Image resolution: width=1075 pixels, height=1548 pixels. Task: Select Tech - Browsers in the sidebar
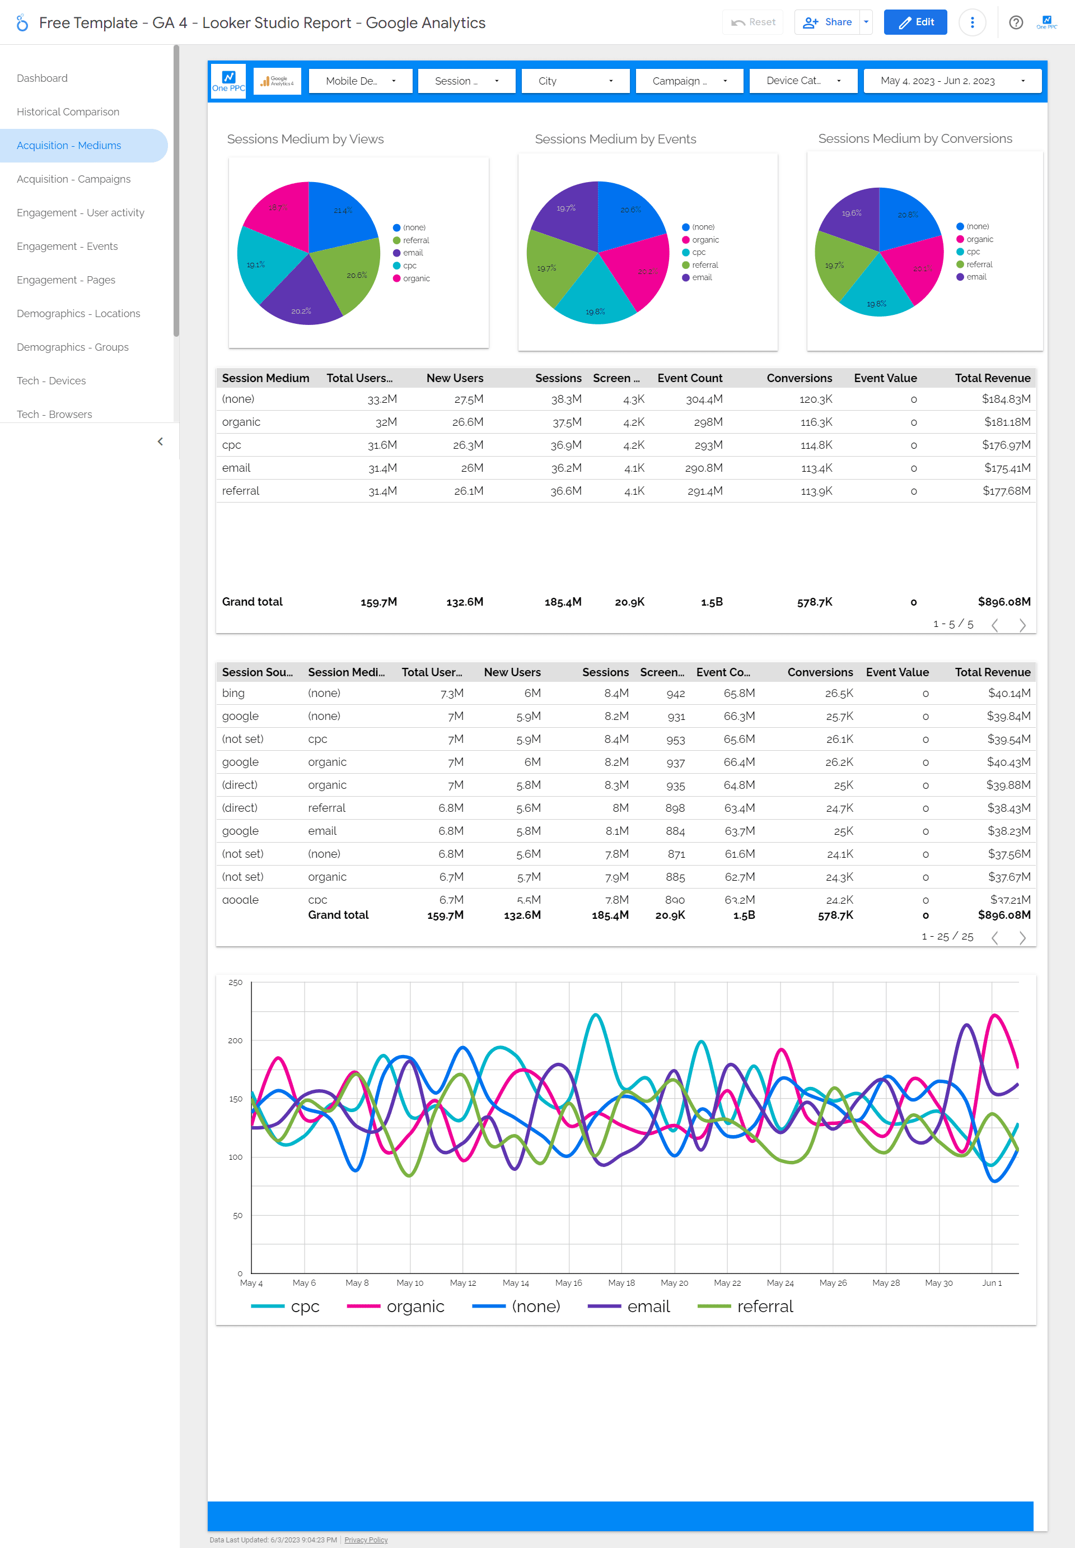pyautogui.click(x=55, y=414)
